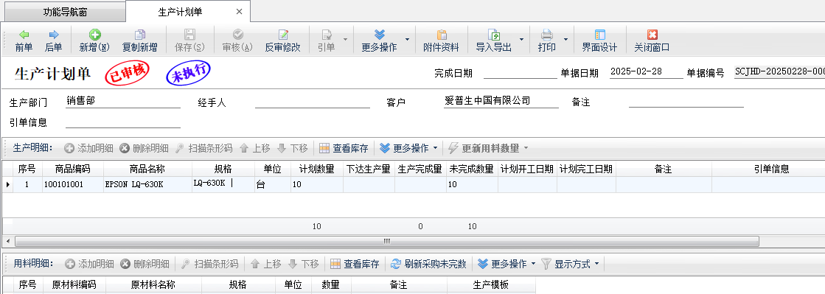
Task: Click 扫描条形码 in 生产明细 toolbar
Action: point(203,148)
